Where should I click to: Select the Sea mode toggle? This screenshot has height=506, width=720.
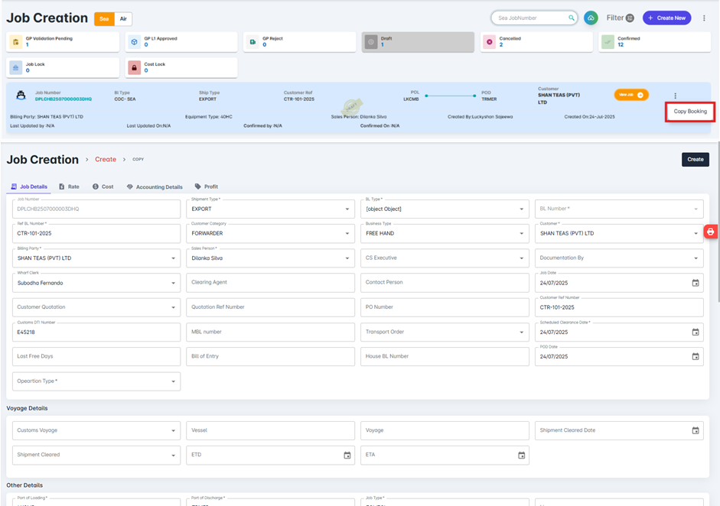click(x=104, y=18)
